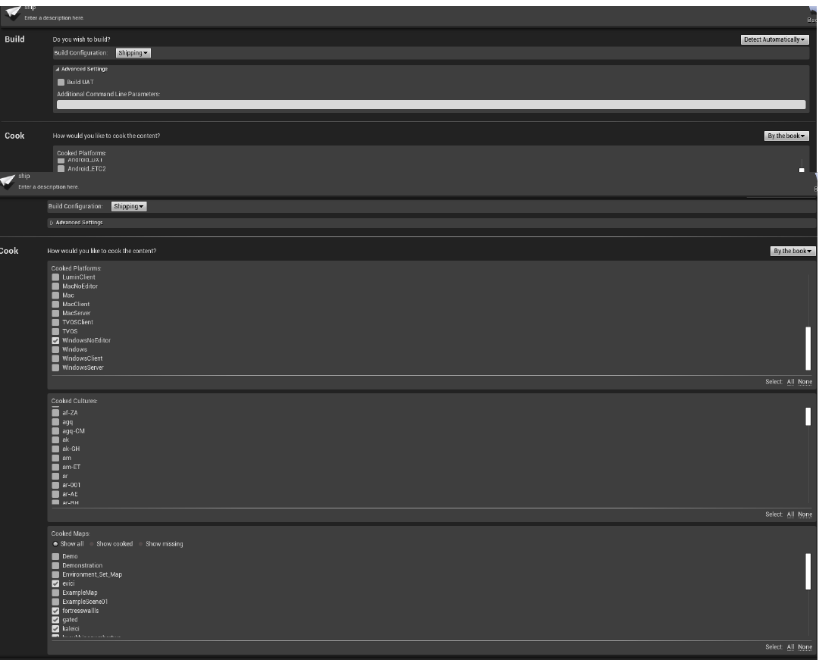Collapse Advanced Settings in the Build section
Screen dimensions: 819x660
[x=80, y=68]
